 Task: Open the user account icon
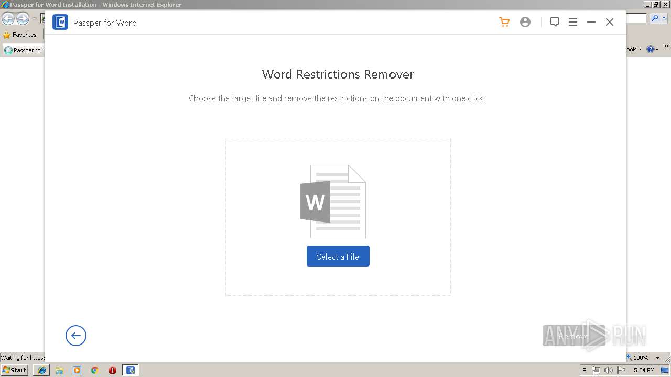point(525,22)
